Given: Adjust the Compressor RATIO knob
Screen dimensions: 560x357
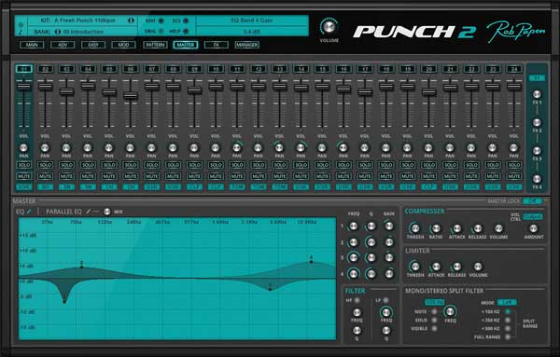Looking at the screenshot, I should click(436, 228).
